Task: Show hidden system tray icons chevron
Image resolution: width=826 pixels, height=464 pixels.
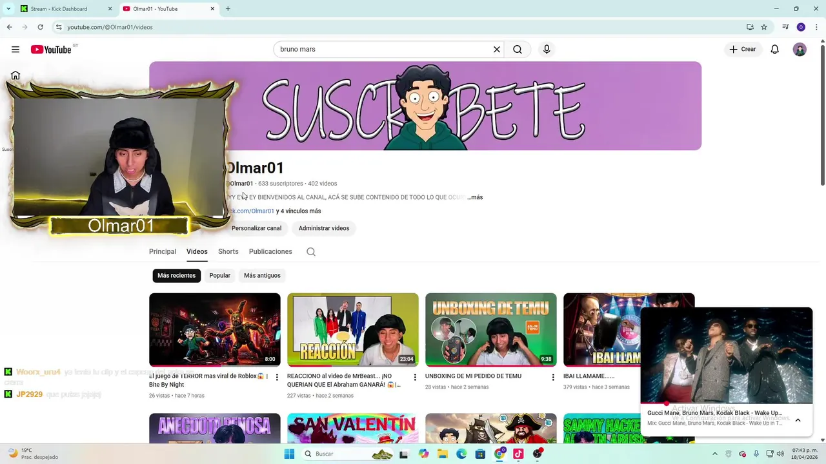Action: click(714, 454)
